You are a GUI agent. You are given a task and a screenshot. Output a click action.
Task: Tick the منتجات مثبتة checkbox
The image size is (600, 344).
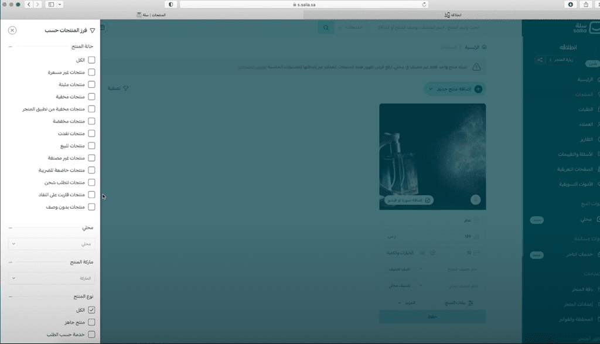(x=91, y=84)
